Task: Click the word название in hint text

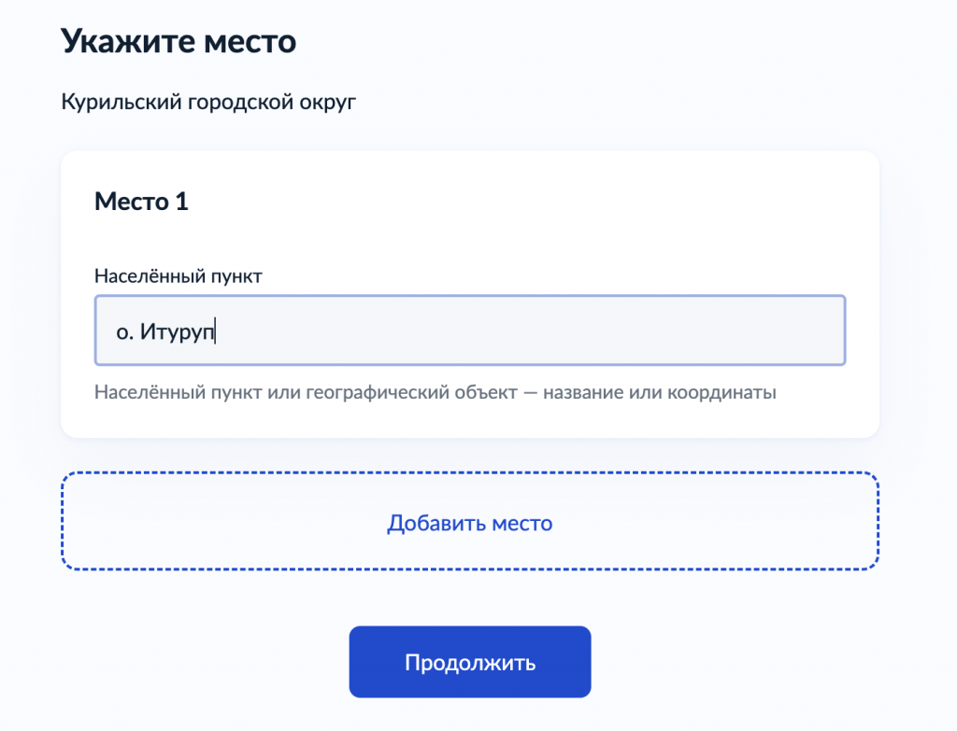Action: 583,392
